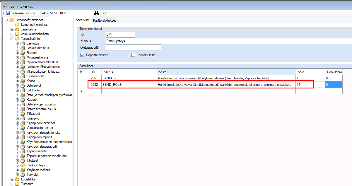Click the Laskutus folder stack icon
This screenshot has height=186, width=352.
23,43
